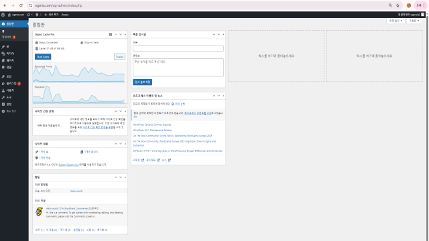Open the Settings icon in sidebar
The image size is (429, 241).
(3, 104)
